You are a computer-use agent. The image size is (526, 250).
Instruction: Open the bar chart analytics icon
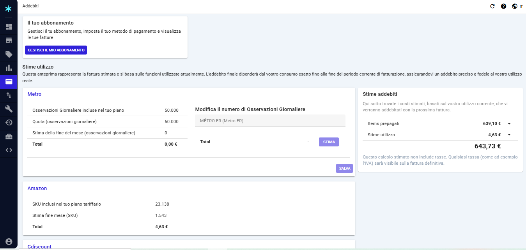9,68
